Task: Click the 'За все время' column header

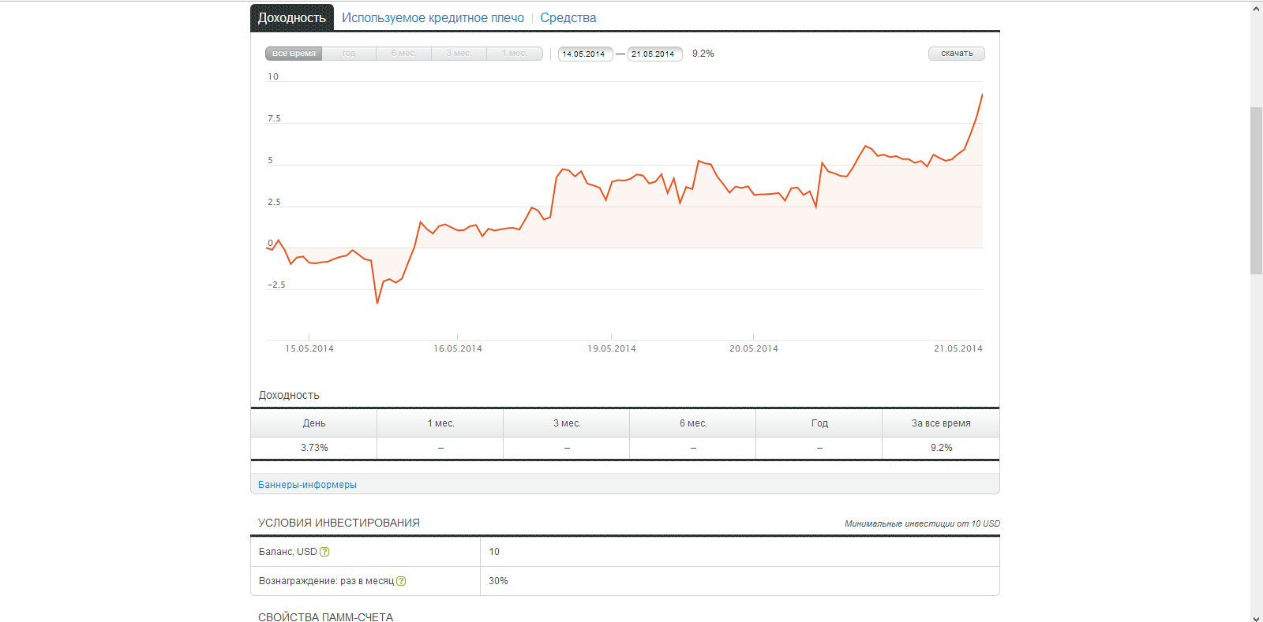Action: pyautogui.click(x=941, y=423)
